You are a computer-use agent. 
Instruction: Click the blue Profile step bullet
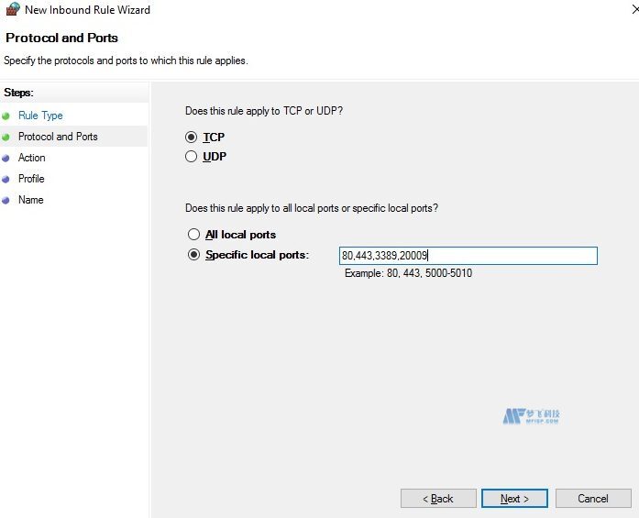tap(6, 179)
